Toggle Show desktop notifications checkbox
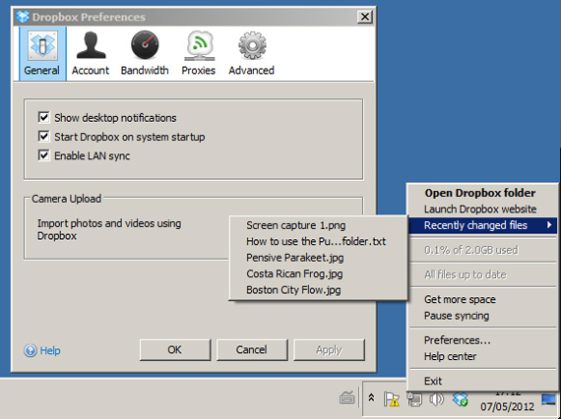This screenshot has width=561, height=419. click(x=43, y=117)
